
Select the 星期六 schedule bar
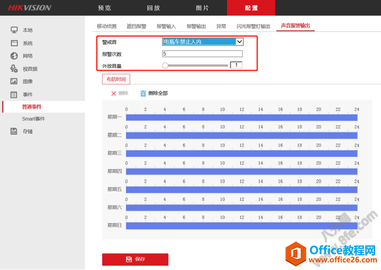click(x=241, y=208)
